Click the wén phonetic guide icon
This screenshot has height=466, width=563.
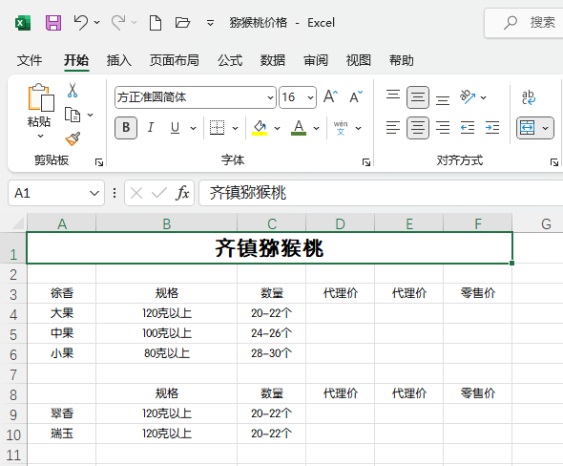[341, 128]
